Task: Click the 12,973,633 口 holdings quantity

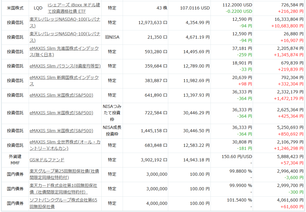Action: [x=153, y=22]
